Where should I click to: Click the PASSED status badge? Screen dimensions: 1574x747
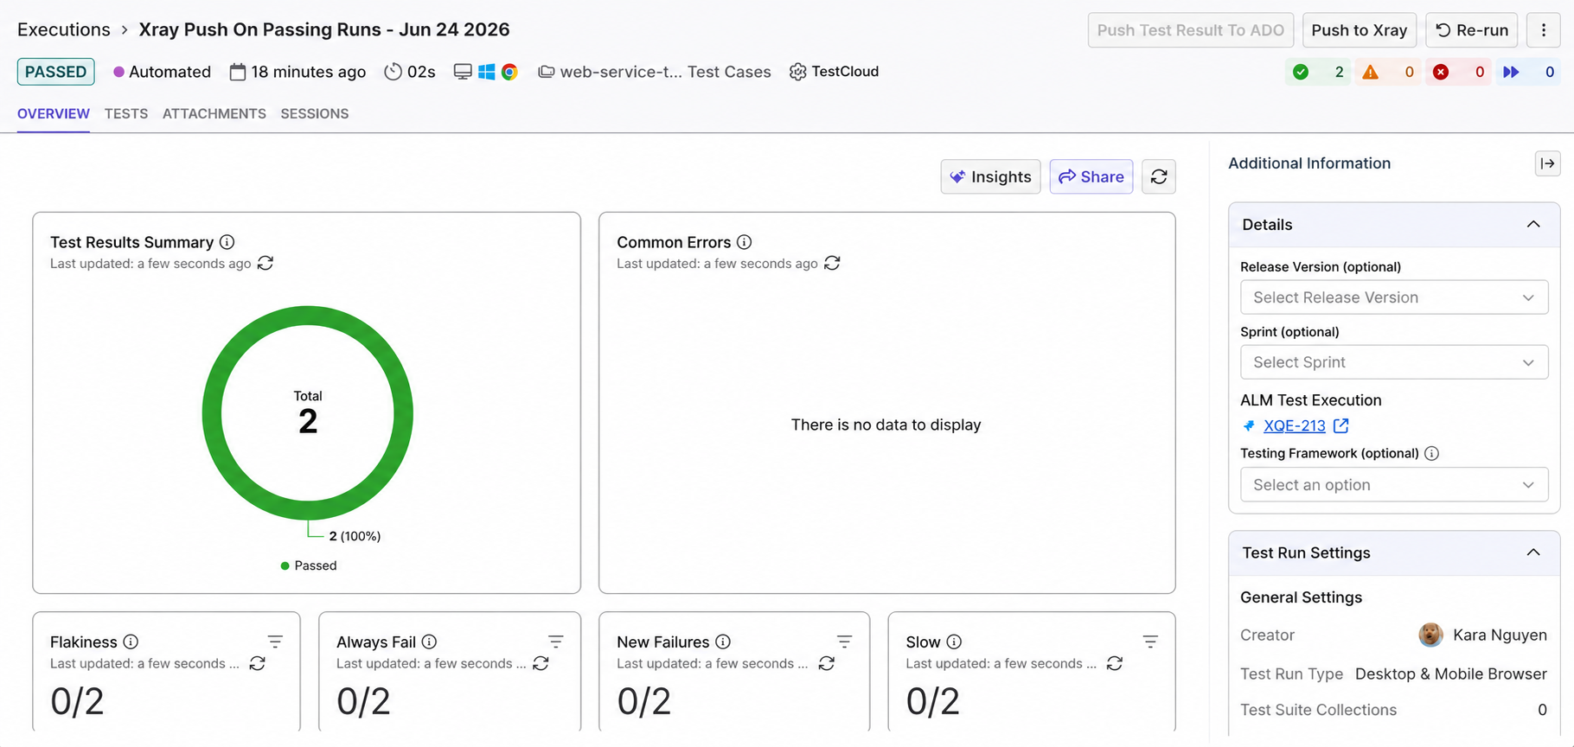(x=56, y=72)
